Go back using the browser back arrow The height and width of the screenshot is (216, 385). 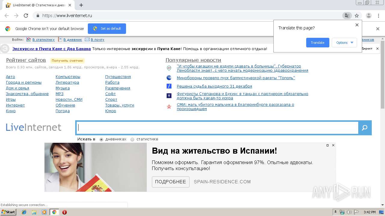coord(7,16)
